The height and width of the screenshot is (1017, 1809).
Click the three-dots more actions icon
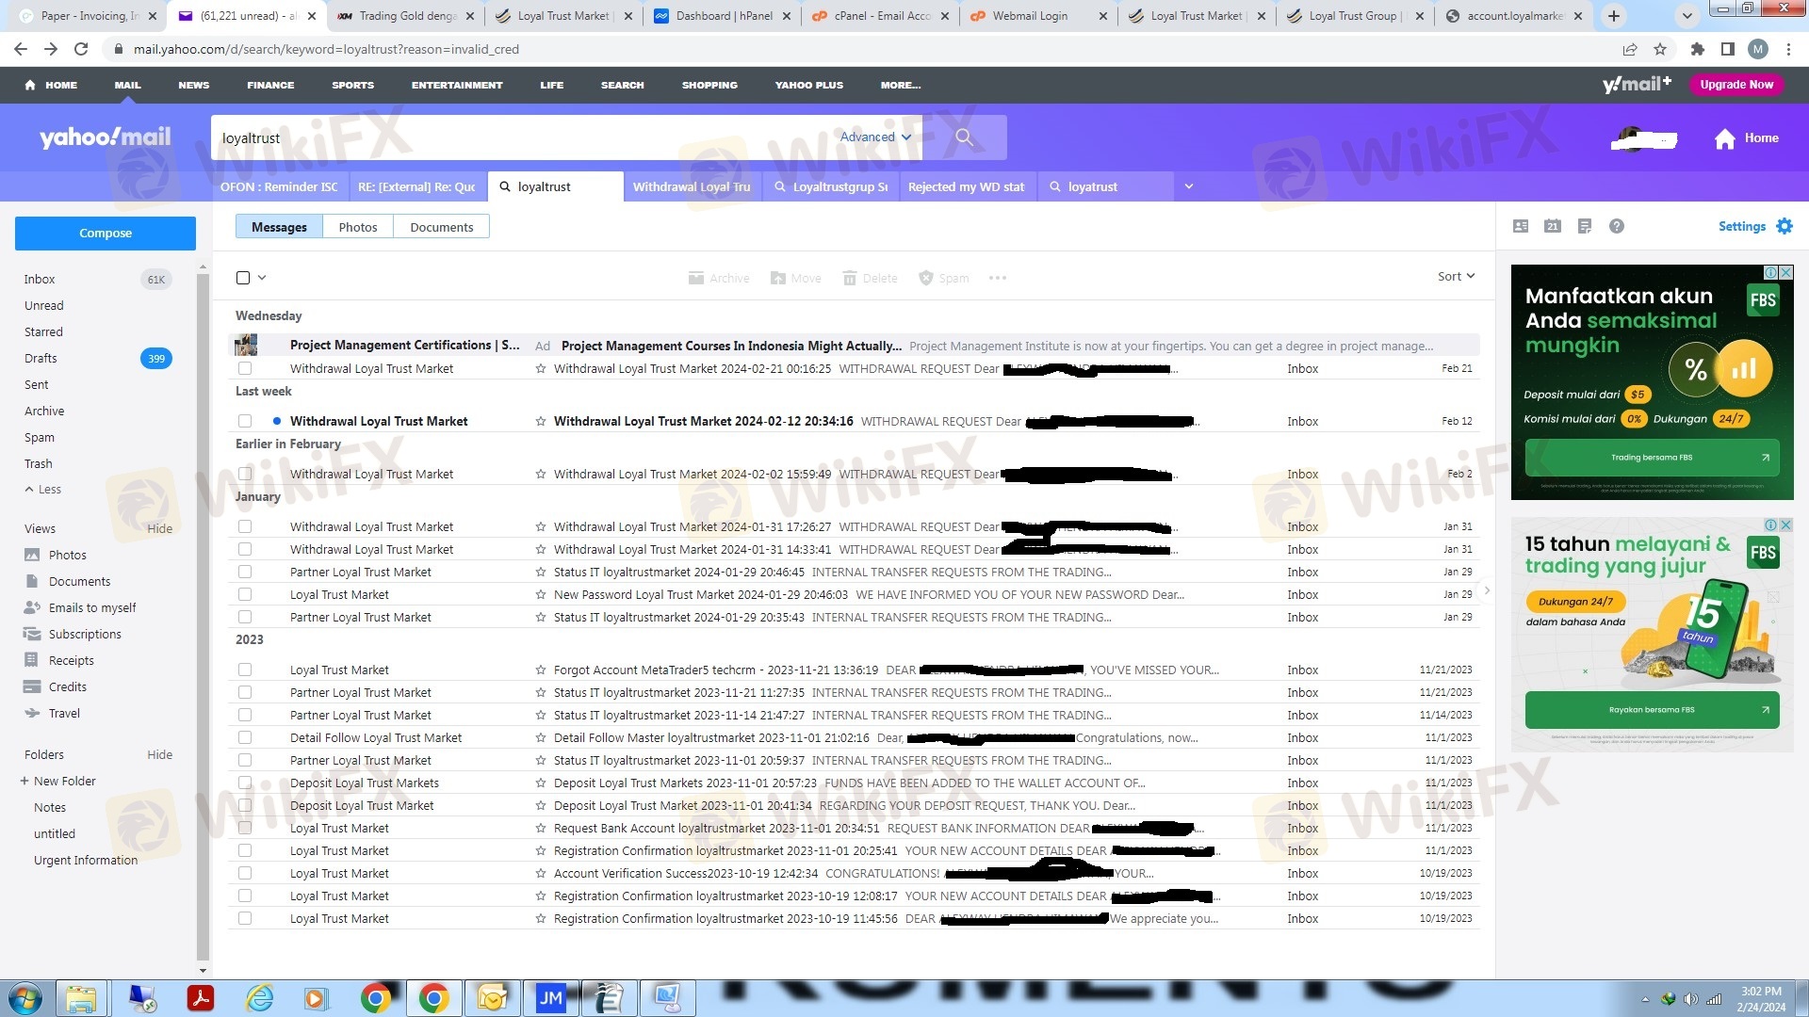[x=997, y=278]
